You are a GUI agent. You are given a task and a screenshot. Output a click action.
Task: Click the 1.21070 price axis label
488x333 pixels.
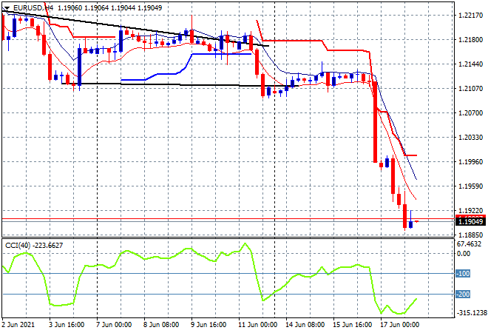tap(471, 89)
